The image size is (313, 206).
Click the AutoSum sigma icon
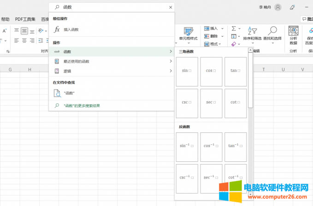pyautogui.click(x=234, y=28)
